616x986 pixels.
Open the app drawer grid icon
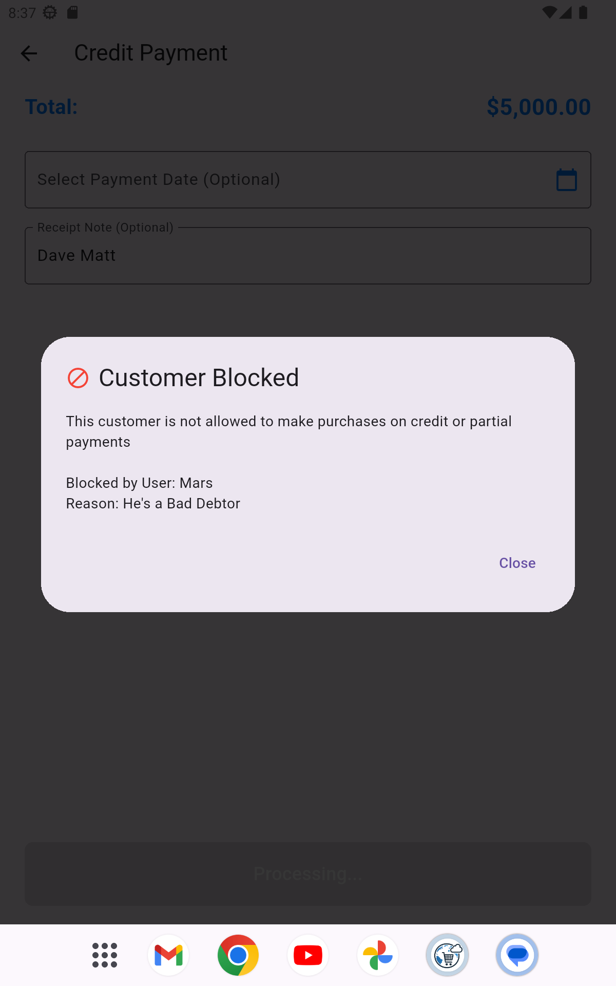105,955
